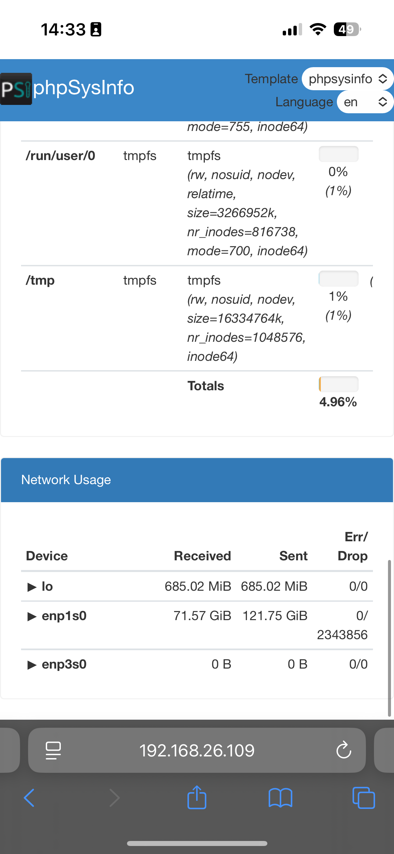Viewport: 394px width, 854px height.
Task: Click the /tmp usage progress bar
Action: click(x=339, y=279)
